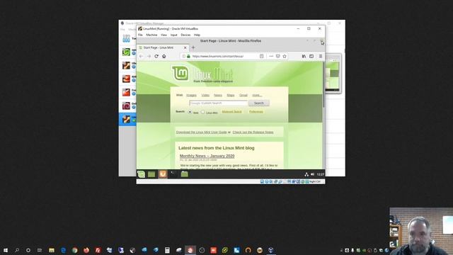Viewport: 453px width, 255px height.
Task: Select the News search category
Action: tap(218, 95)
